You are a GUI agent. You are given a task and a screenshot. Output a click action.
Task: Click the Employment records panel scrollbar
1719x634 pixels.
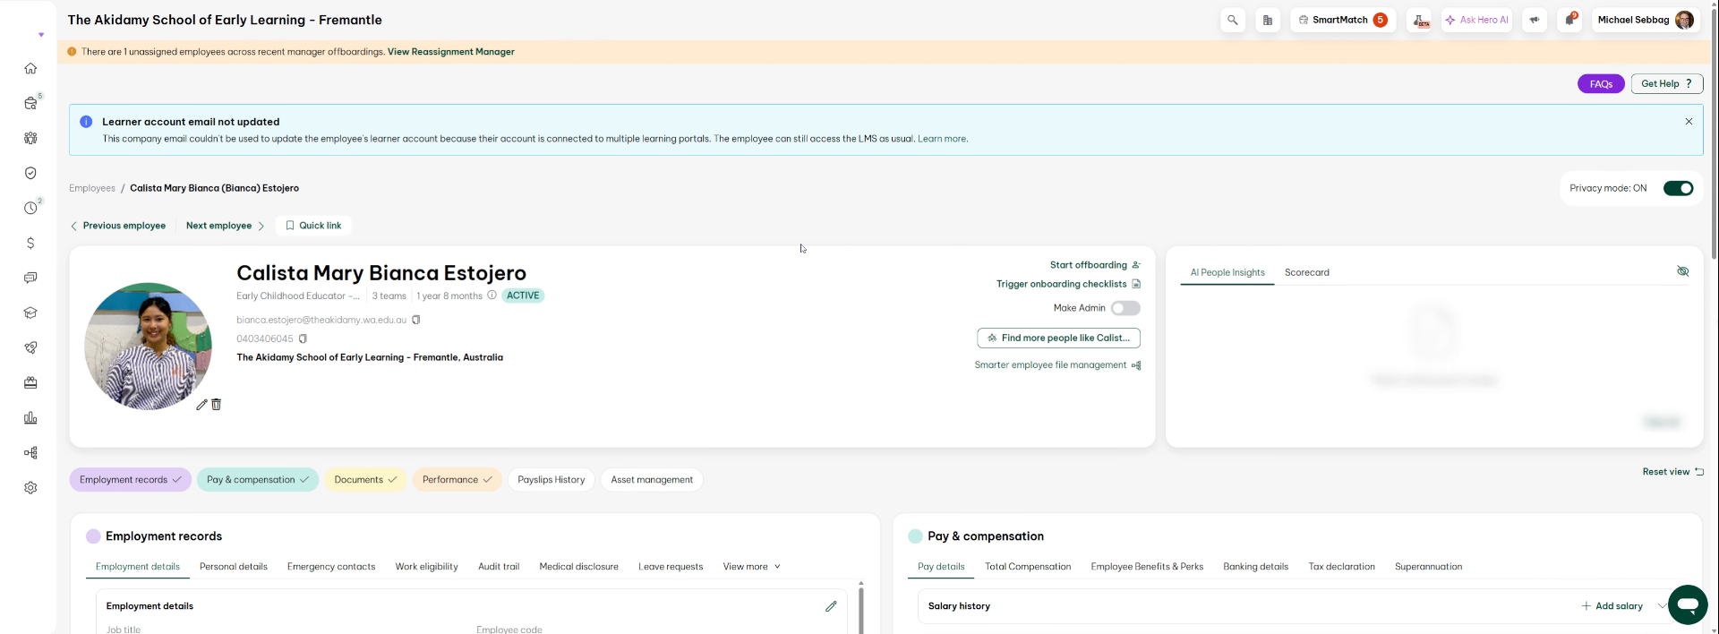click(861, 609)
